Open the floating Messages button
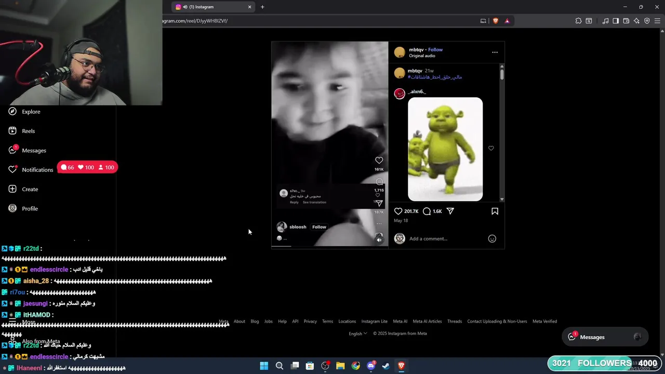This screenshot has height=374, width=665. pos(605,337)
